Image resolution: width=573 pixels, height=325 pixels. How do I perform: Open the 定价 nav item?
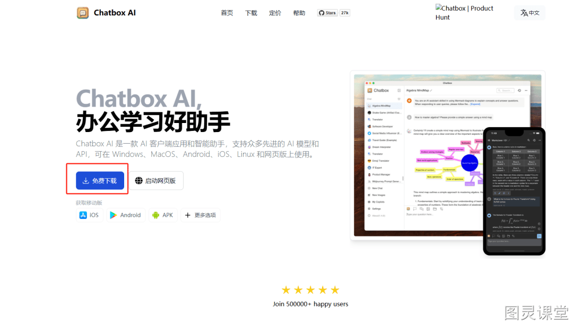(x=275, y=13)
